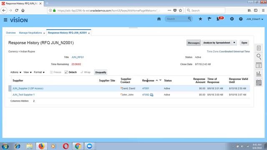Viewport: 267px width, 150px height.
Task: Close the Manage Negotiations tab
Action: pyautogui.click(x=44, y=33)
